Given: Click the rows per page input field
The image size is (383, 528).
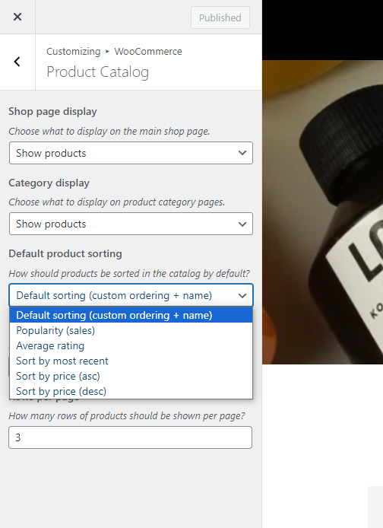Looking at the screenshot, I should tap(130, 437).
